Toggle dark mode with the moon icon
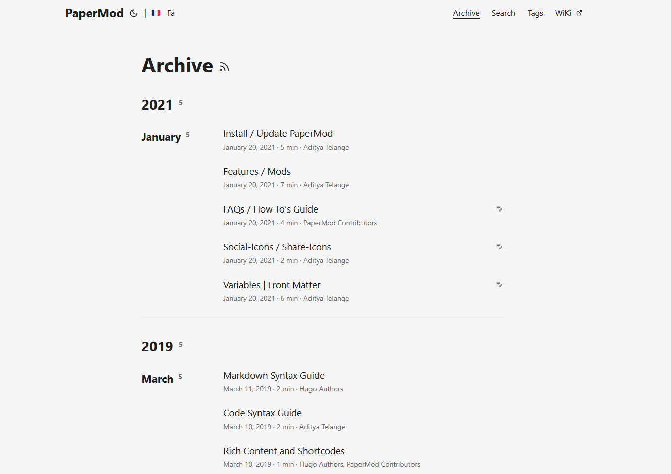This screenshot has height=474, width=671. pyautogui.click(x=134, y=13)
